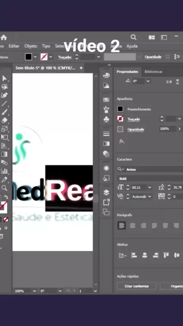Open the Objeto menu

tap(30, 46)
